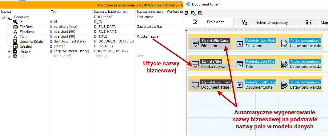Click the text box icon of FileName field
The height and width of the screenshot is (136, 328).
click(x=239, y=43)
